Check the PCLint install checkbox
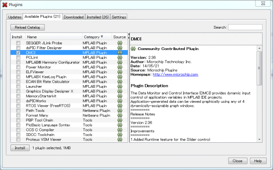 18,57
